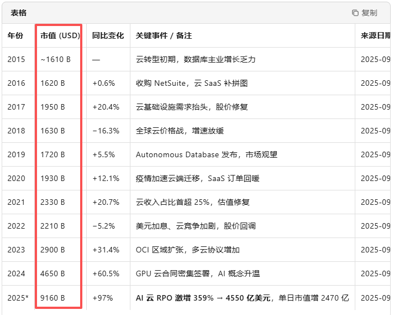Select the note 云收入占比首超 25%，估值修复
Viewport: 394px width, 315px height.
[x=193, y=202]
